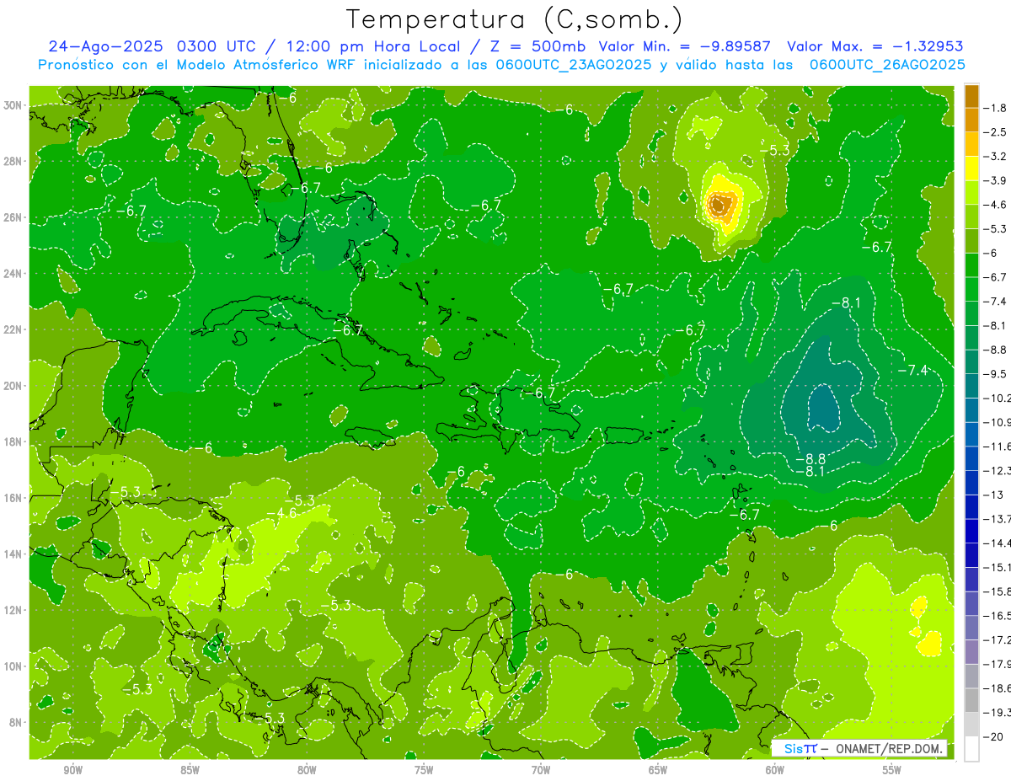1011x781 pixels.
Task: Click the "10N" latitude axis label
Action: (14, 666)
